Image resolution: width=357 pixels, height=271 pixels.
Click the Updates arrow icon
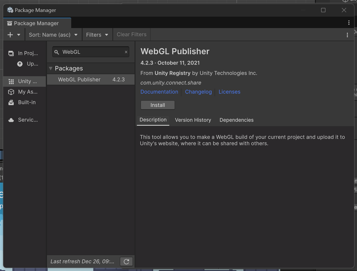tap(20, 64)
